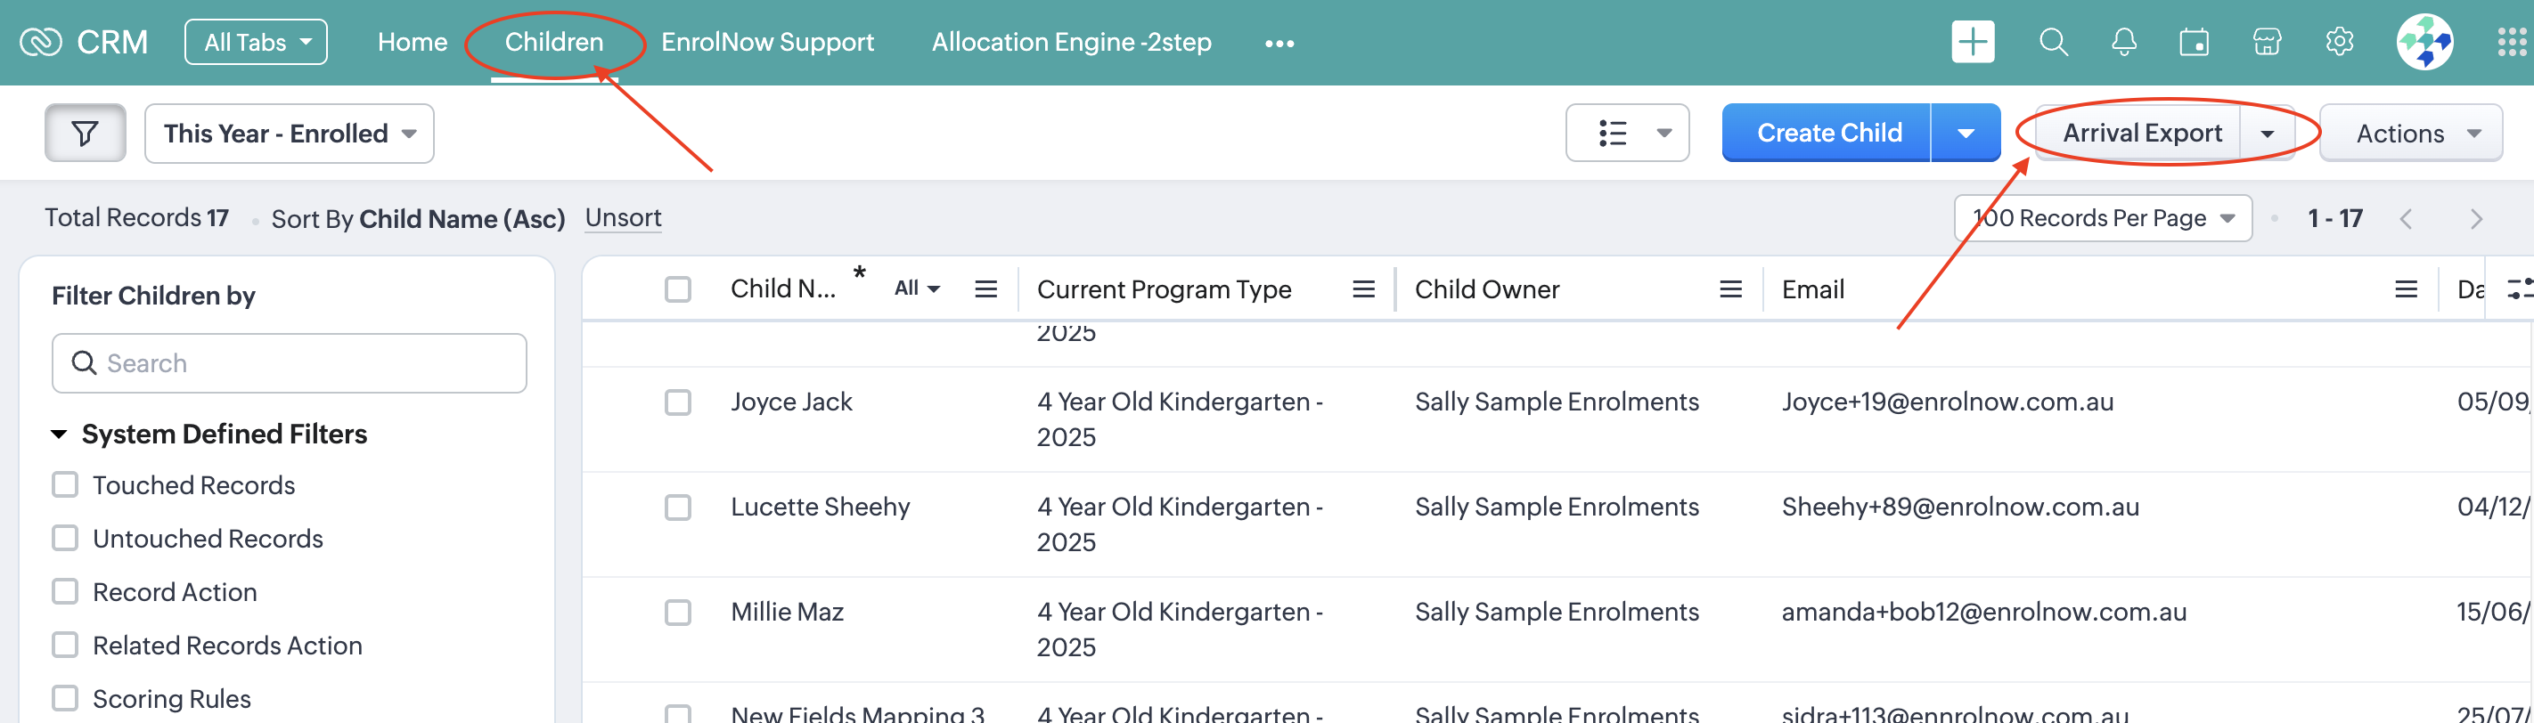
Task: Open the apps grid launcher icon
Action: pos(2512,43)
